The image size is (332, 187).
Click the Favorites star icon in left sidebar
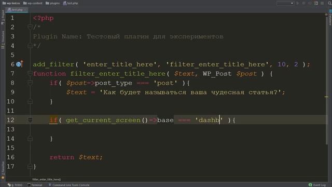pos(3,178)
